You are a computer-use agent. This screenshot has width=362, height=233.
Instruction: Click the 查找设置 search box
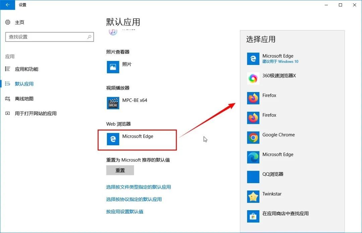tap(47, 37)
